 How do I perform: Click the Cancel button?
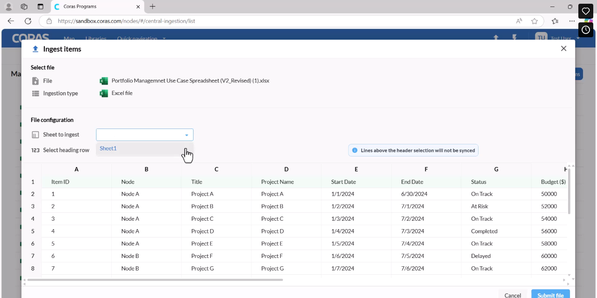[x=513, y=295]
